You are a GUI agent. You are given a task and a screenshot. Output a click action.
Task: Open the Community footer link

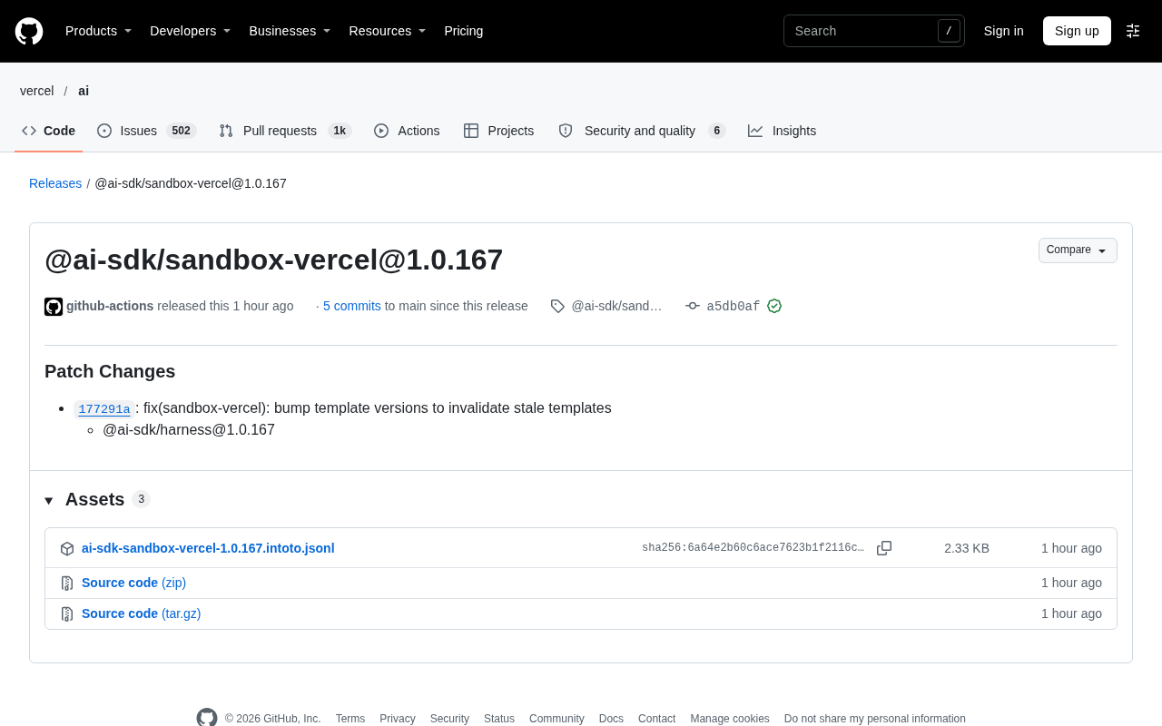point(556,719)
